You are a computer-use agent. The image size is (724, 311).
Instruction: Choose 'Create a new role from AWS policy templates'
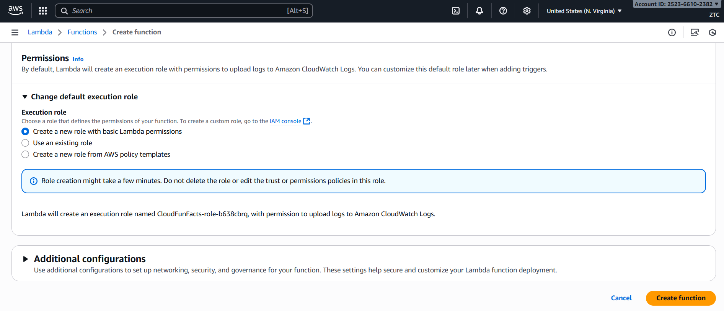pyautogui.click(x=25, y=154)
